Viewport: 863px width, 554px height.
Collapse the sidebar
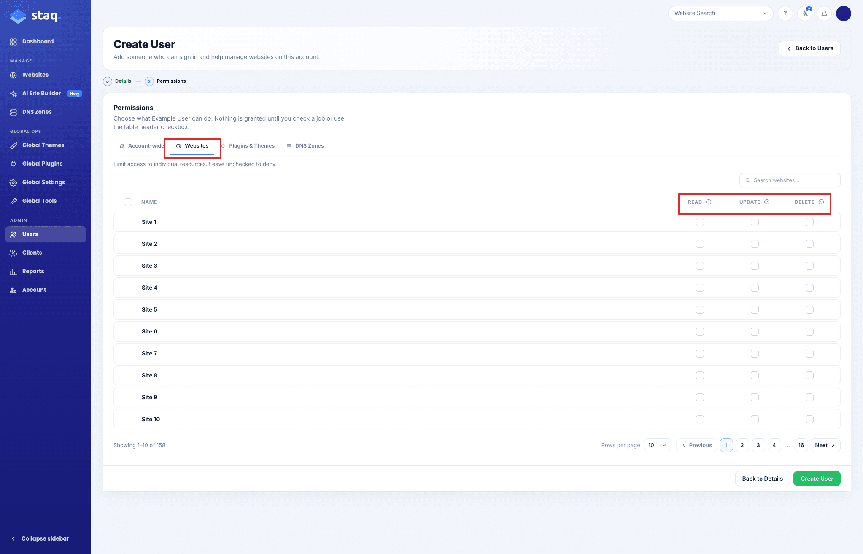pos(40,538)
